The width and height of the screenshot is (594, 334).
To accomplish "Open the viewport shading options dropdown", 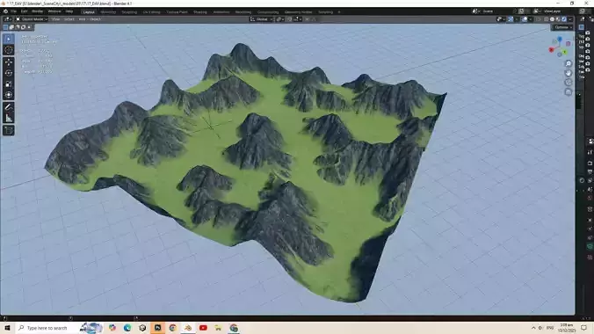I will tap(569, 19).
